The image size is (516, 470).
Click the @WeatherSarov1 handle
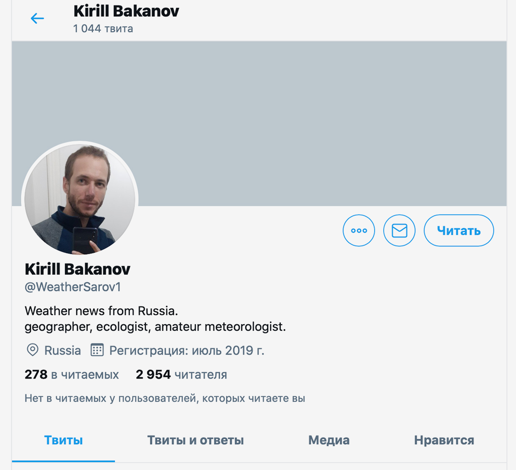(73, 287)
